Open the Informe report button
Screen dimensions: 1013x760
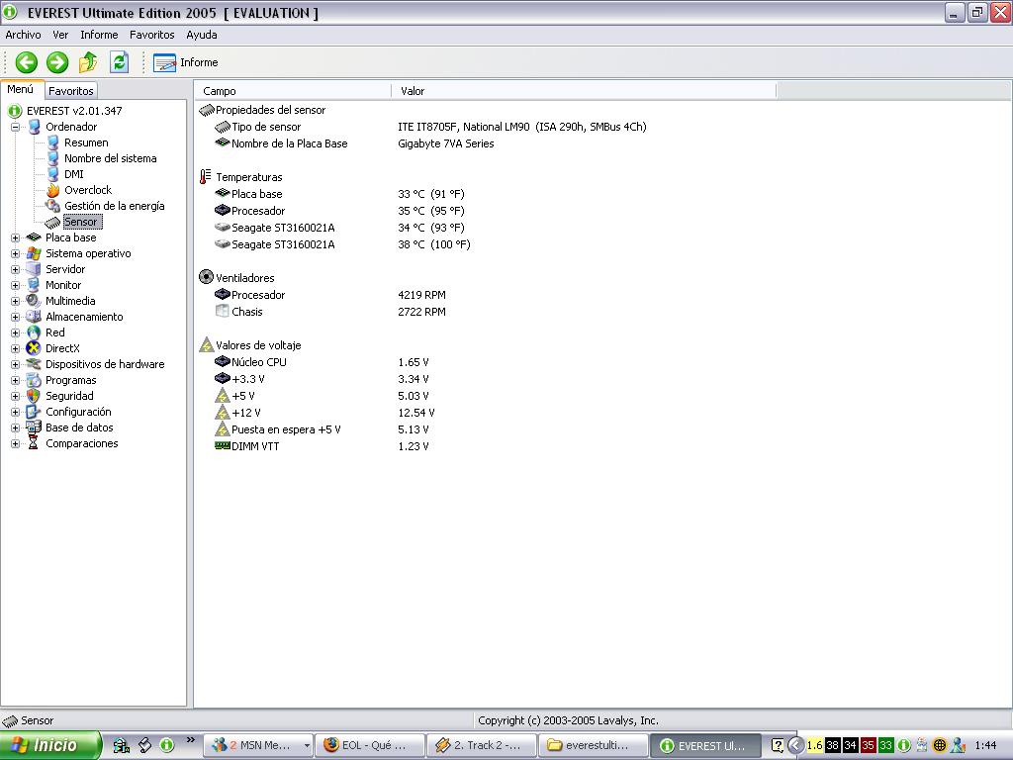(x=186, y=62)
